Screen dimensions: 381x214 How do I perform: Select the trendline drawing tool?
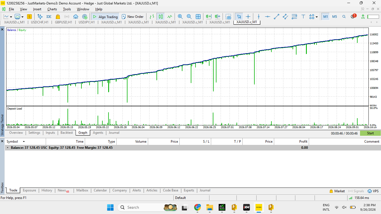[276, 17]
